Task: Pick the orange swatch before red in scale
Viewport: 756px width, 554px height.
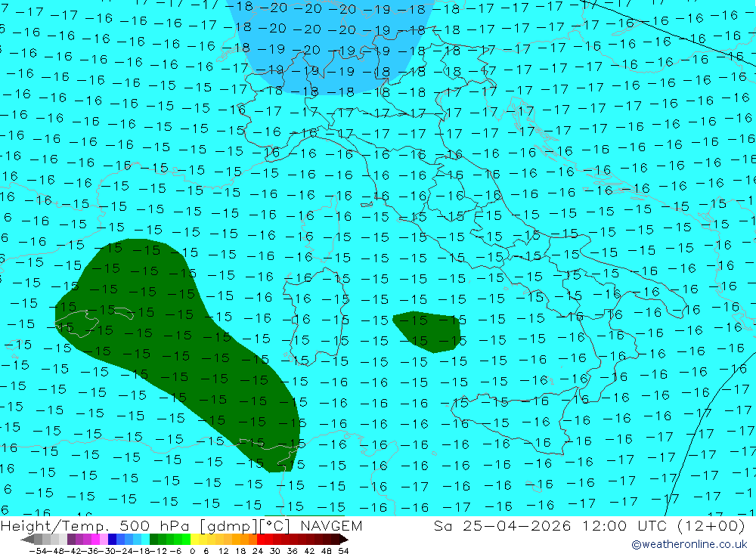Action: (253, 539)
